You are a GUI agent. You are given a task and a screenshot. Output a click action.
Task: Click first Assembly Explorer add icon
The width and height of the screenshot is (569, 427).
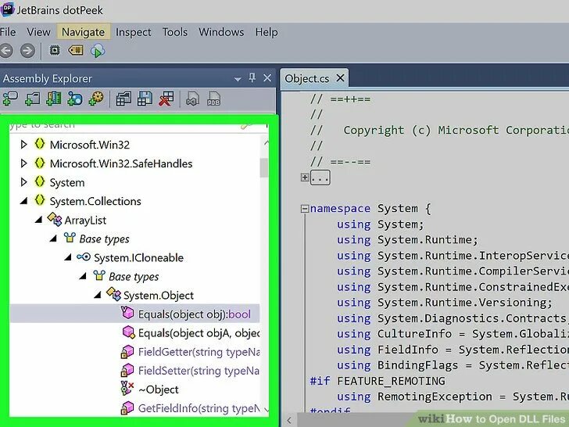click(x=10, y=99)
